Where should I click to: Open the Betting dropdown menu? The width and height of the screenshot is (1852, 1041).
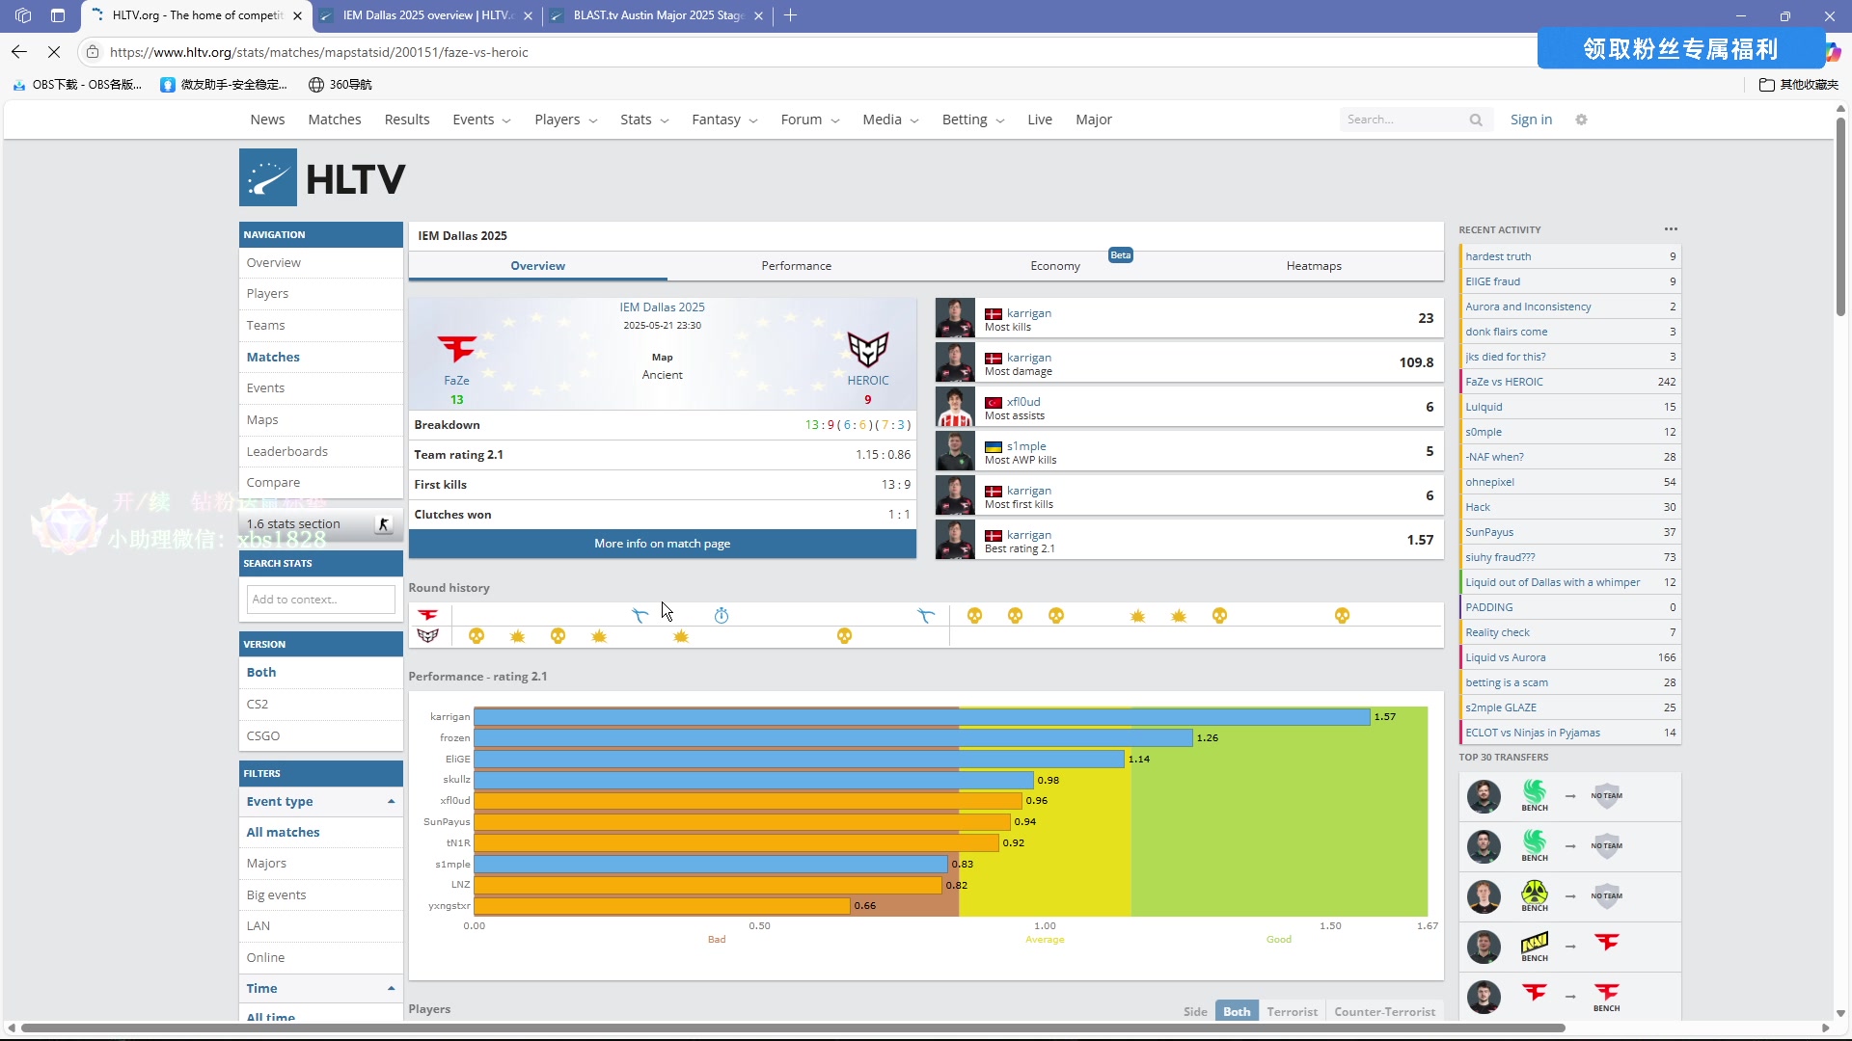973,120
